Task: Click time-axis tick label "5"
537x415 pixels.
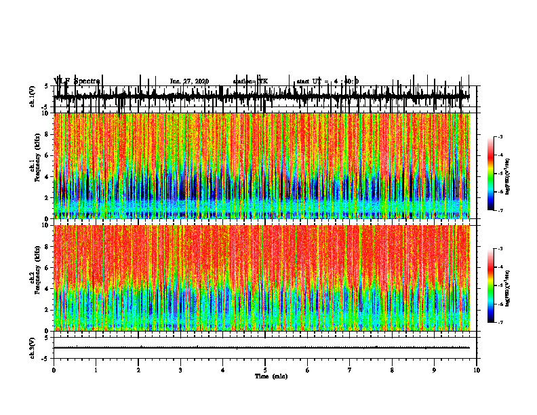Action: pos(265,370)
